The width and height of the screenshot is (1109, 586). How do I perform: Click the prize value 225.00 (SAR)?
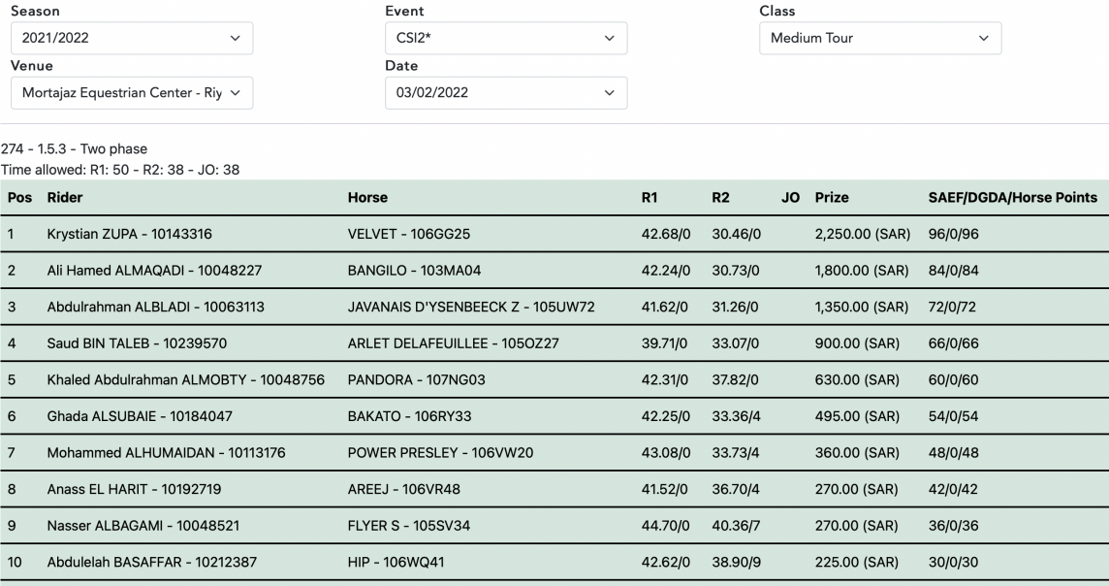(857, 562)
